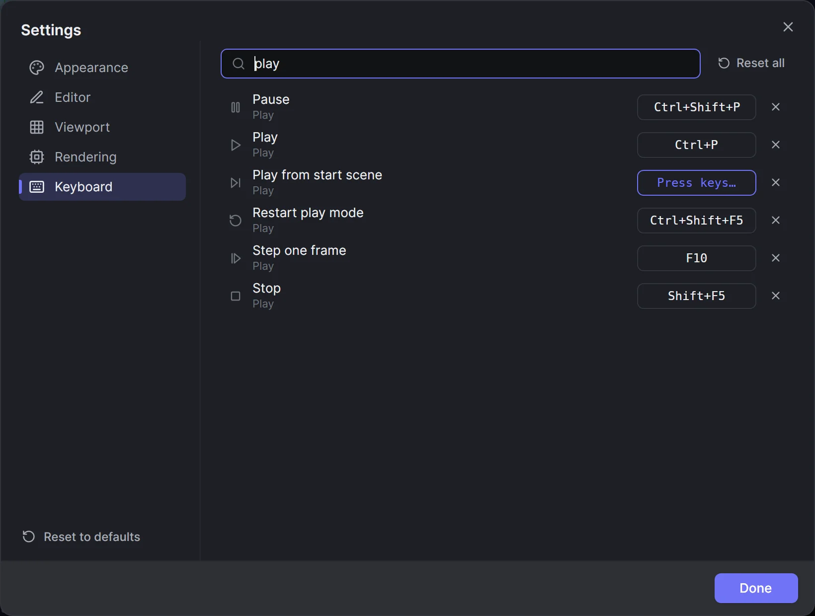Select the Keyboard settings section

pyautogui.click(x=102, y=187)
